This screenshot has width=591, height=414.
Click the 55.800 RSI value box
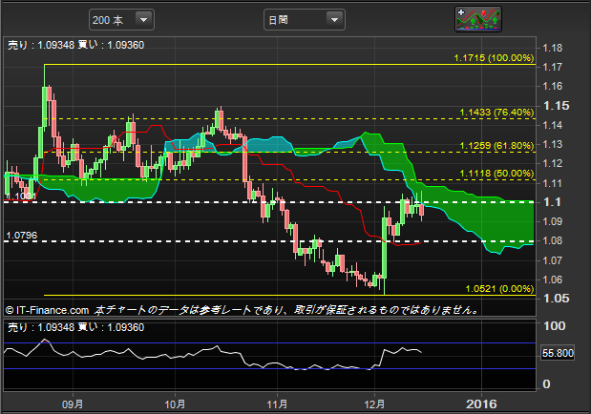click(558, 353)
